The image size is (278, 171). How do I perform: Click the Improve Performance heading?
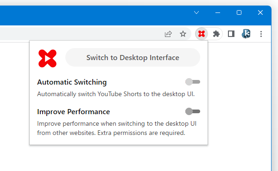coord(74,111)
